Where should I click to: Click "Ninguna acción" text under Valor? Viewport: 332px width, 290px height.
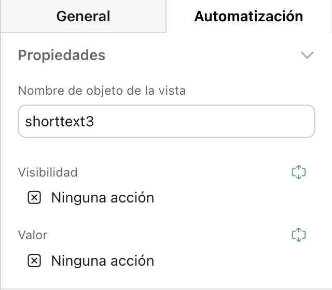(x=102, y=260)
